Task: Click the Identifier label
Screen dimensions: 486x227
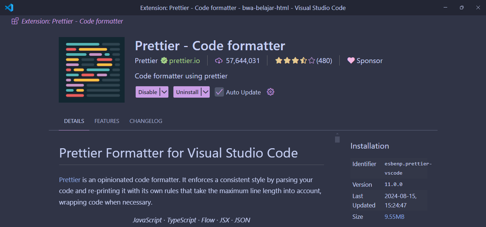Action: pos(364,164)
